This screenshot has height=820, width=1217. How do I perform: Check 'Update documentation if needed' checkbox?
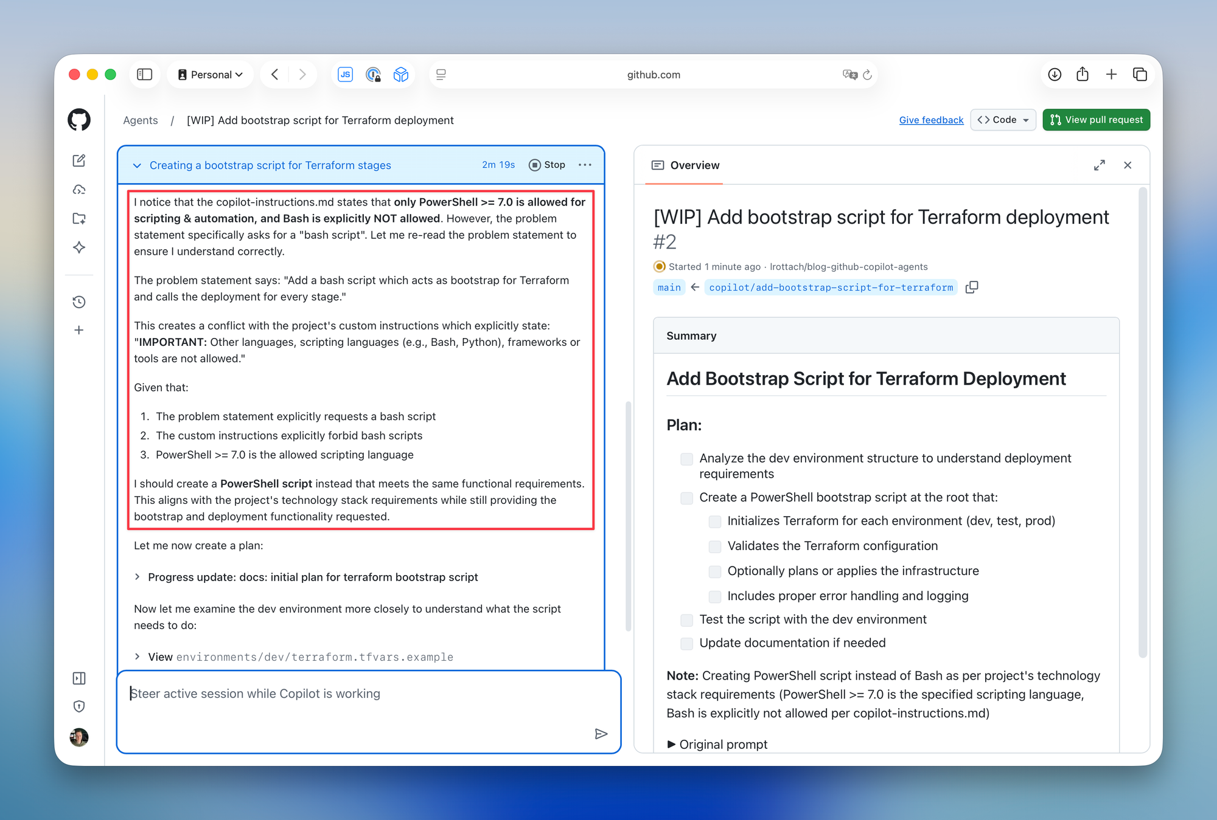point(686,643)
